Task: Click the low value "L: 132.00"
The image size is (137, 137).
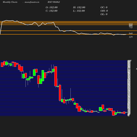Action: [x=79, y=11]
